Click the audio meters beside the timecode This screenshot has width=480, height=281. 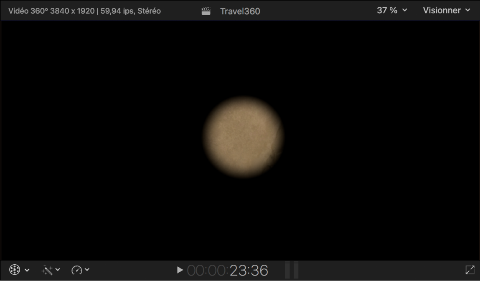coord(292,270)
